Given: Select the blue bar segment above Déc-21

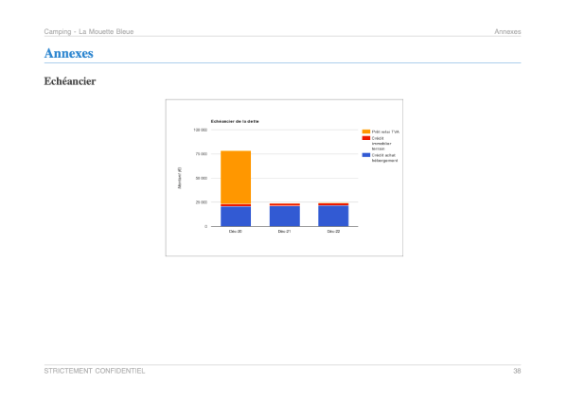Looking at the screenshot, I should coord(285,216).
